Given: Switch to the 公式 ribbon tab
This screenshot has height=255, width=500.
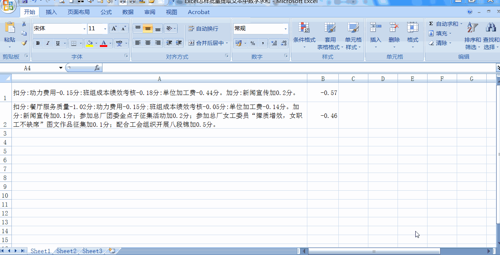Looking at the screenshot, I should tap(106, 12).
